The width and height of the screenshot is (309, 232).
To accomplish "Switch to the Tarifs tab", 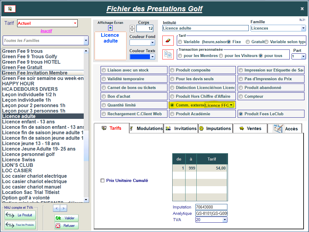I will (111, 128).
